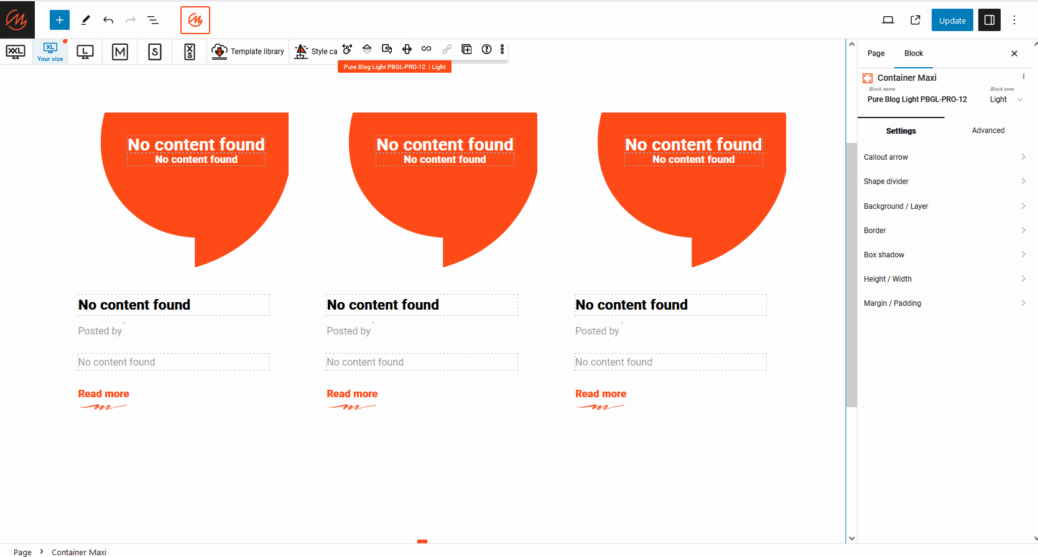Expand the Margin / Padding section
The width and height of the screenshot is (1038, 557).
[945, 303]
